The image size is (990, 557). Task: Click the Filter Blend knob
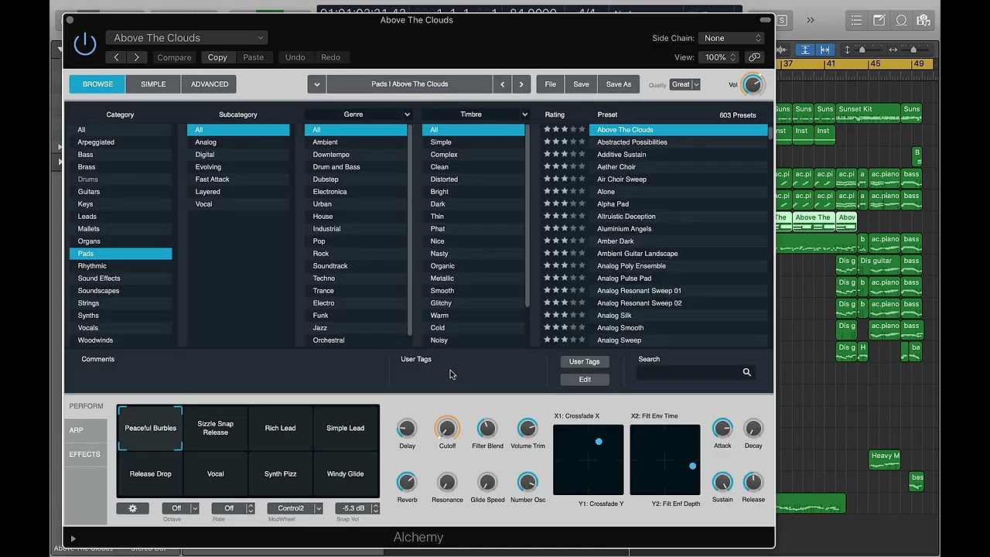(x=487, y=429)
